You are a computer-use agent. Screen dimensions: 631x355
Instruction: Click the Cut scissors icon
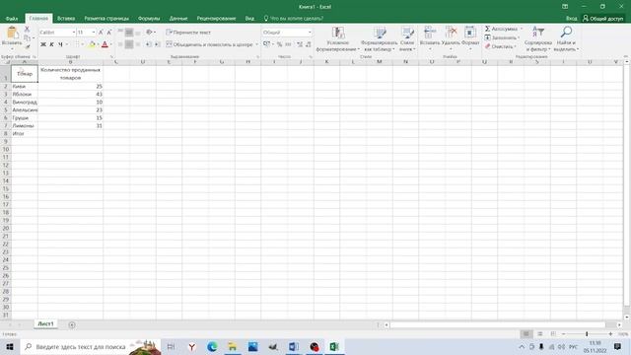click(27, 29)
